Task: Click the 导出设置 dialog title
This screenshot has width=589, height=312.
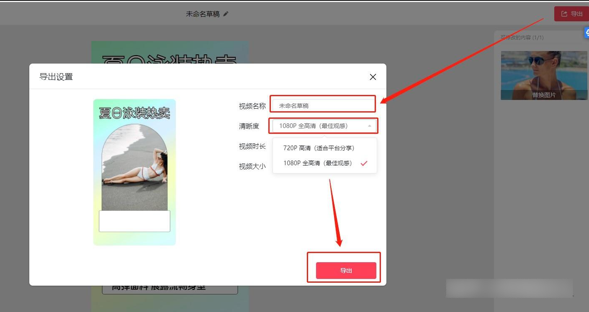Action: coord(56,77)
